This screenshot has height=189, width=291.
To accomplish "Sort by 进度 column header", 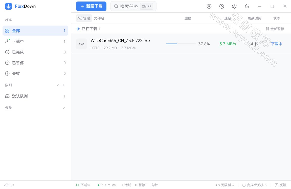I will pos(188,18).
